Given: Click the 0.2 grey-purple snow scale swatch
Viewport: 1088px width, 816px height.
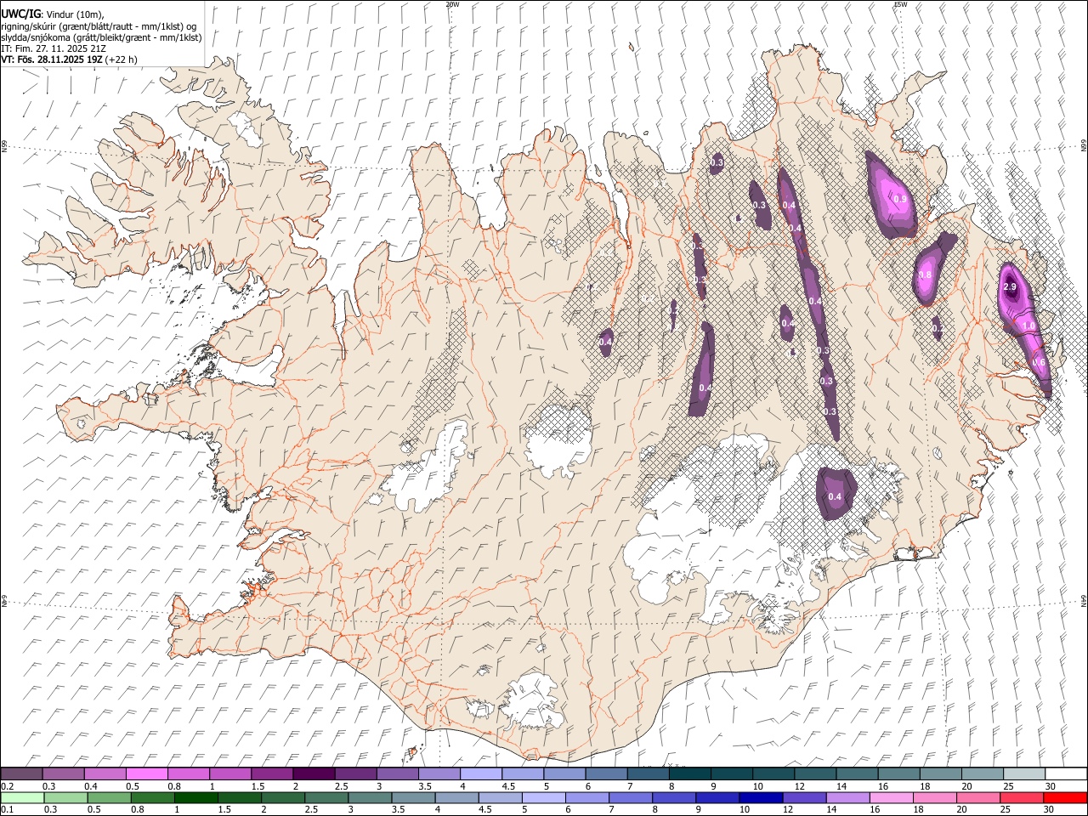Looking at the screenshot, I should coord(22,773).
